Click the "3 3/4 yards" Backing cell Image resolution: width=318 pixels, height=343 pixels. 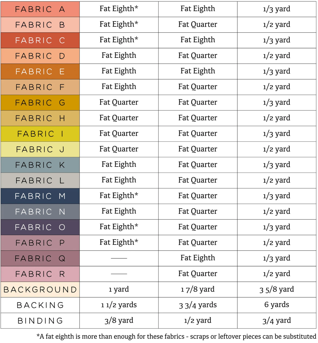tap(198, 305)
